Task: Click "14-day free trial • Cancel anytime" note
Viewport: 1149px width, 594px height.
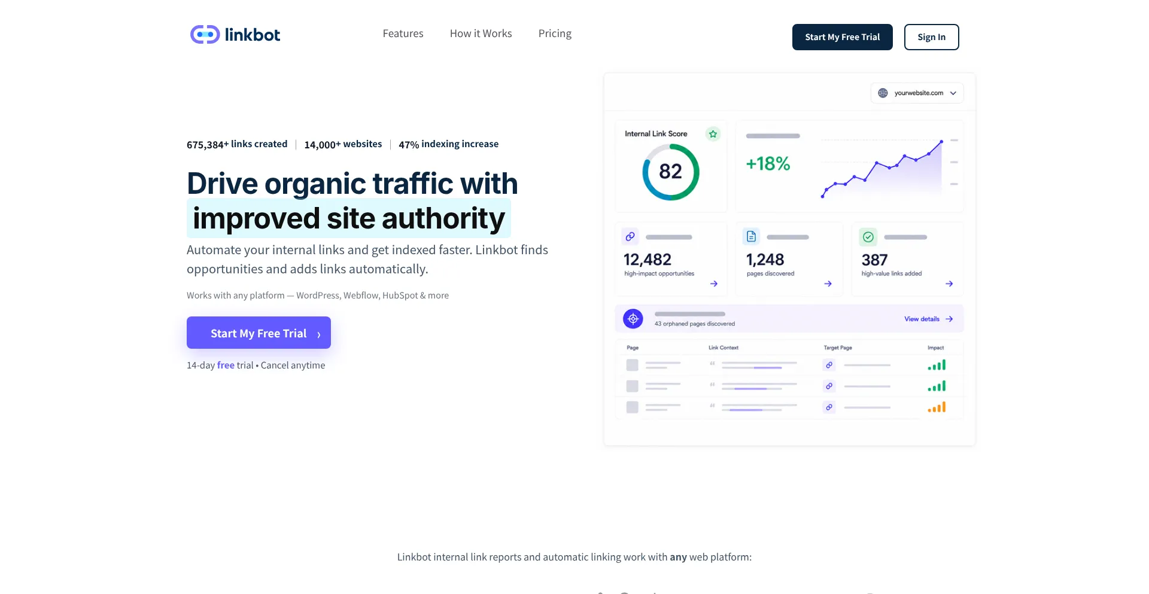Action: 256,365
